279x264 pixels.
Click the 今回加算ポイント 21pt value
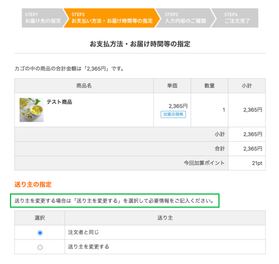click(x=257, y=163)
